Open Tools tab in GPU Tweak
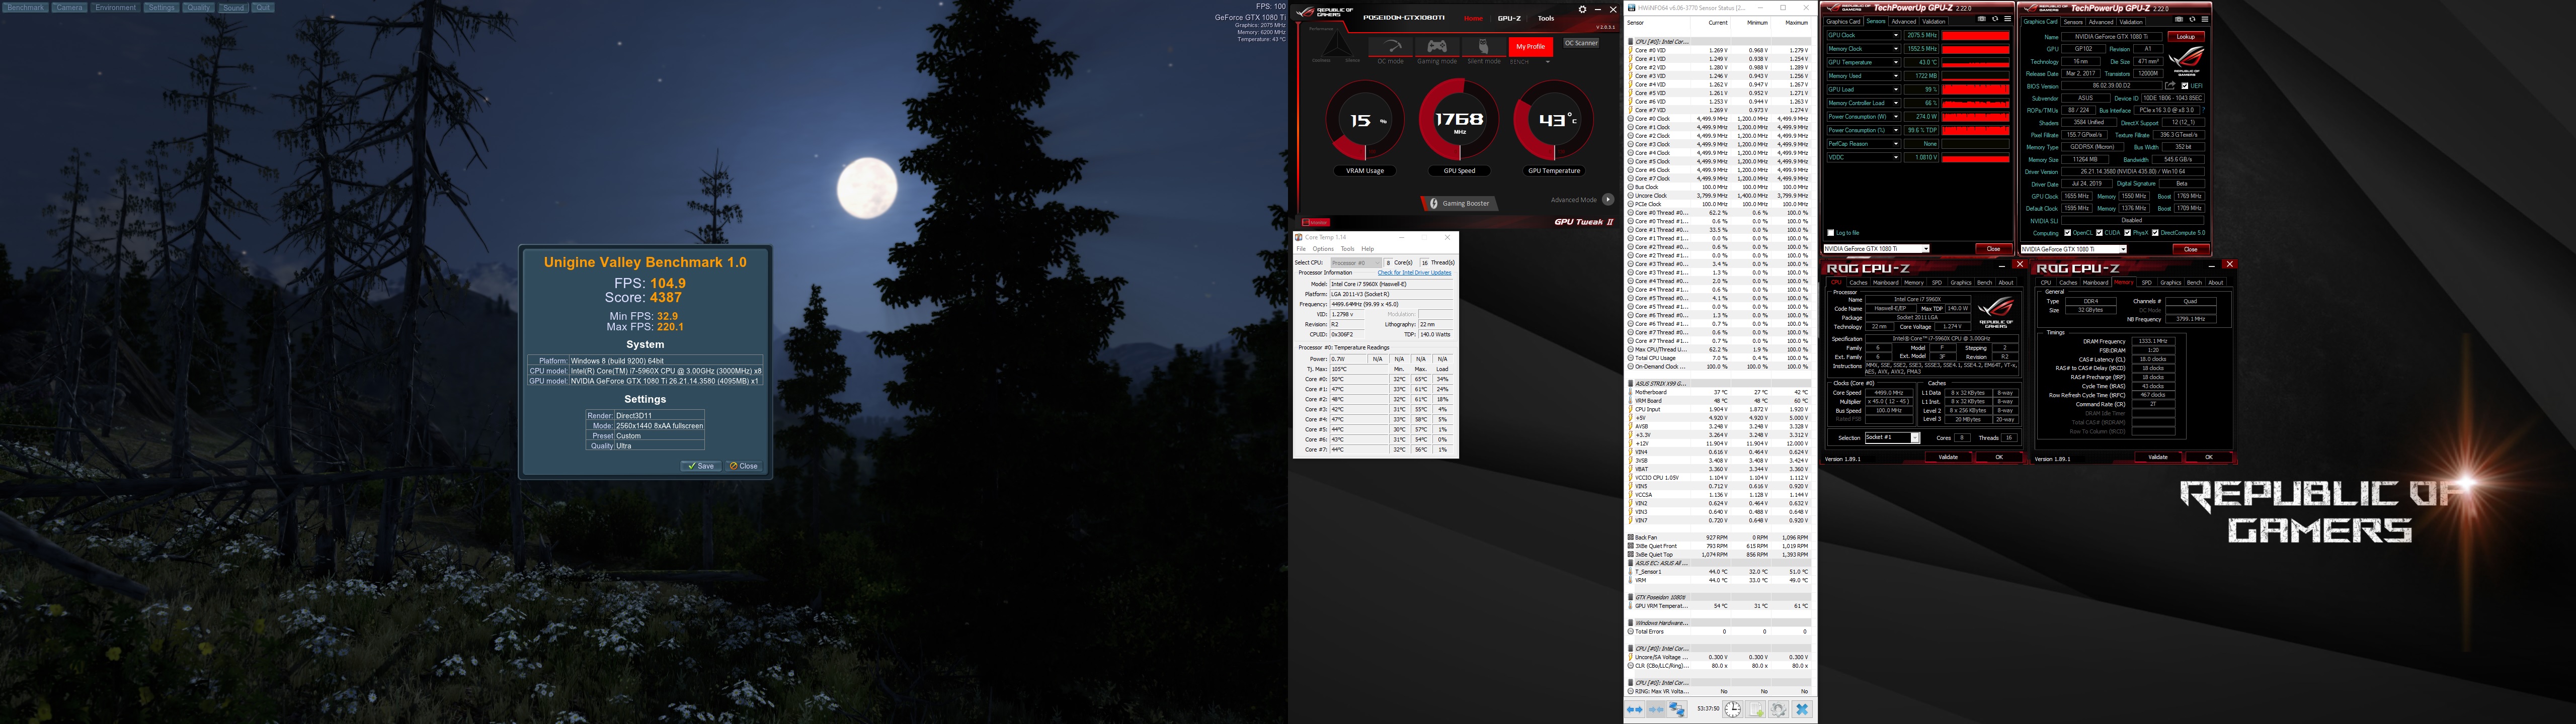The height and width of the screenshot is (724, 2576). point(1546,18)
